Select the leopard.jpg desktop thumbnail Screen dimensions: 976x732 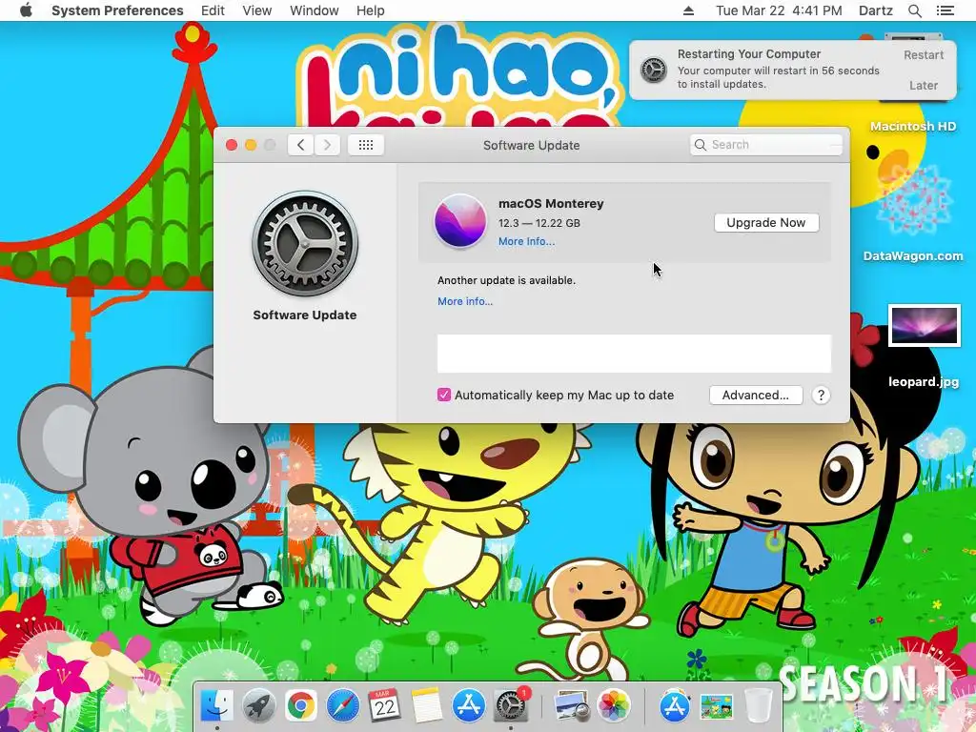[925, 325]
